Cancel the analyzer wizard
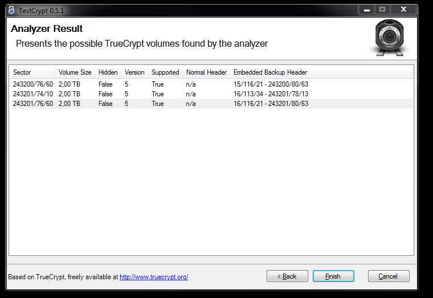 [x=389, y=276]
